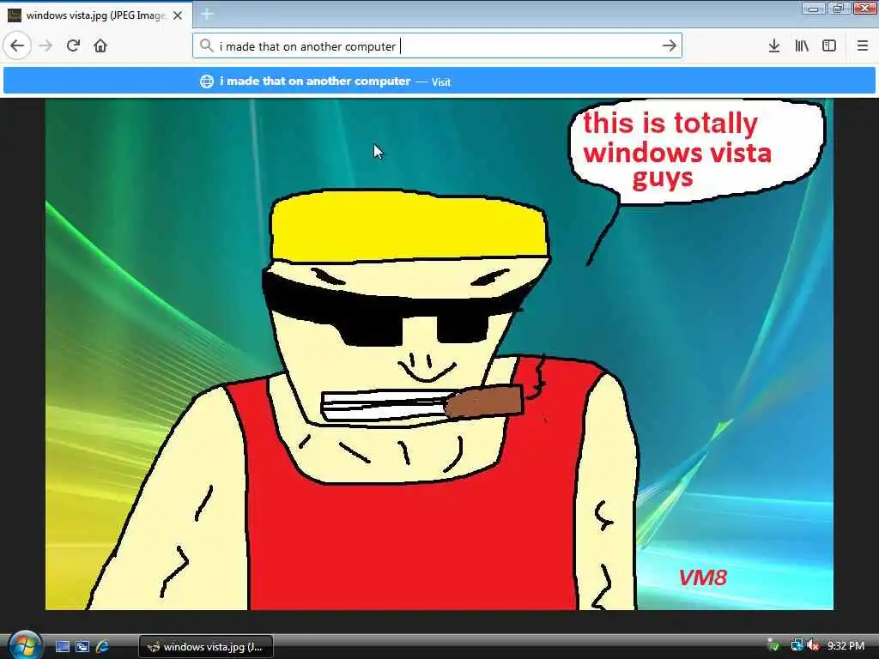
Task: Minimize the Firefox window
Action: click(814, 9)
